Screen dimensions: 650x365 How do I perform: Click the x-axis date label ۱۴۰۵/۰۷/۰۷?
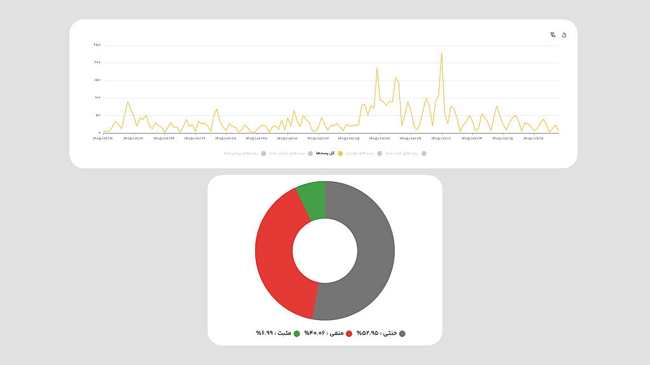click(380, 139)
